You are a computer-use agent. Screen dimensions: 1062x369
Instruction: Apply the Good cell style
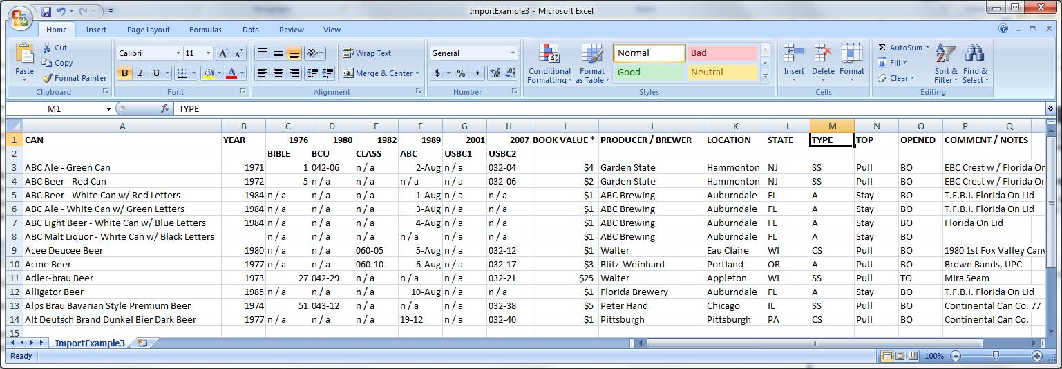(x=649, y=72)
